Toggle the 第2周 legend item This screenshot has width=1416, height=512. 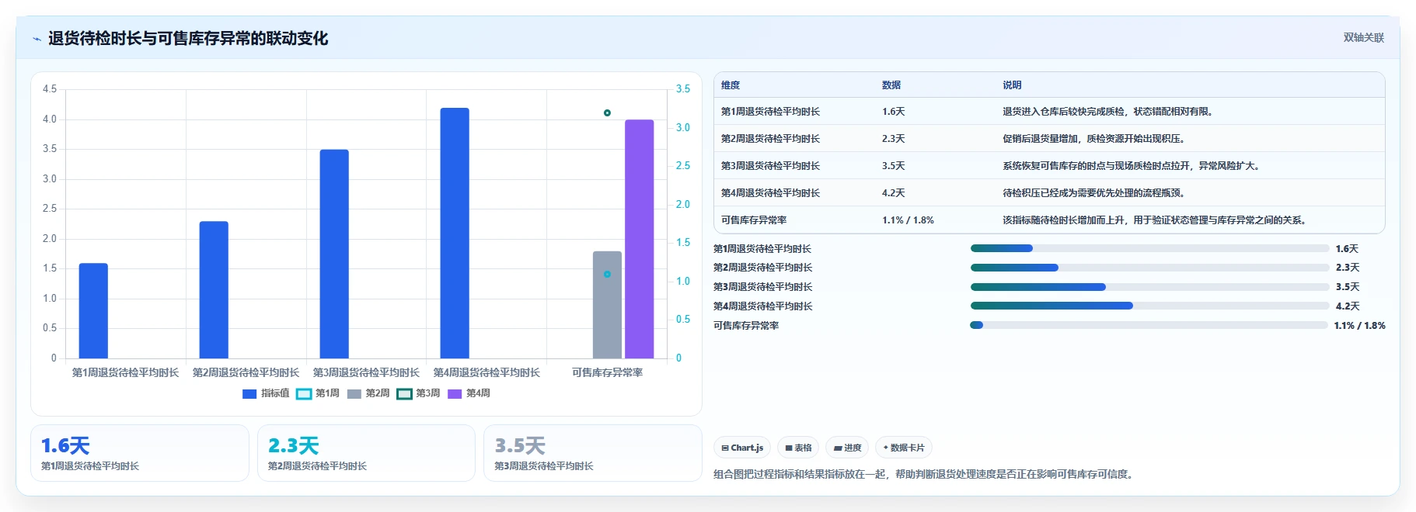[x=368, y=393]
